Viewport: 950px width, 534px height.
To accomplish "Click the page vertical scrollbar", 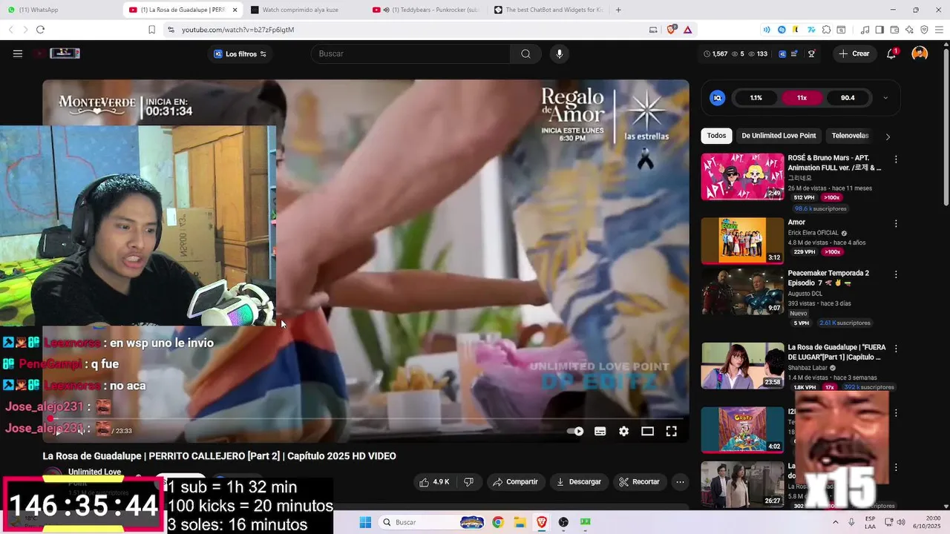I will click(946, 126).
